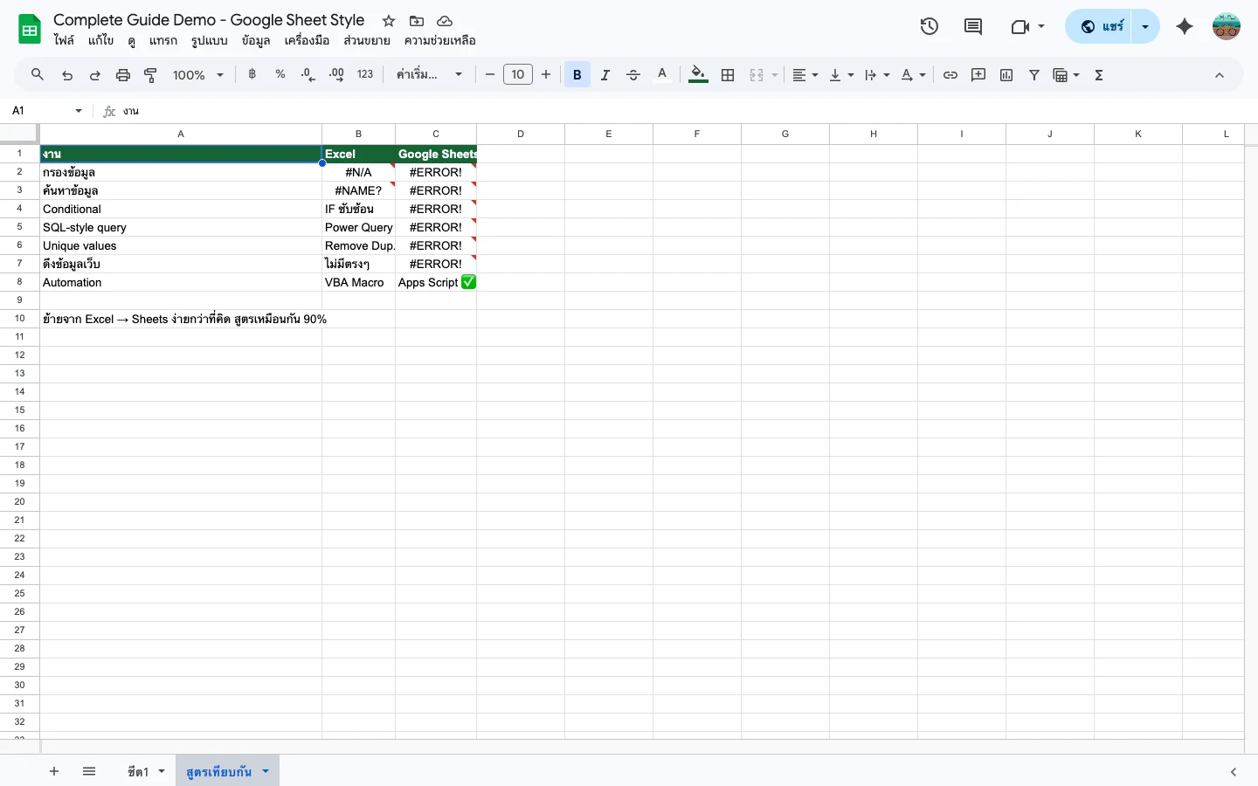Open comment history panel icon

point(973,26)
